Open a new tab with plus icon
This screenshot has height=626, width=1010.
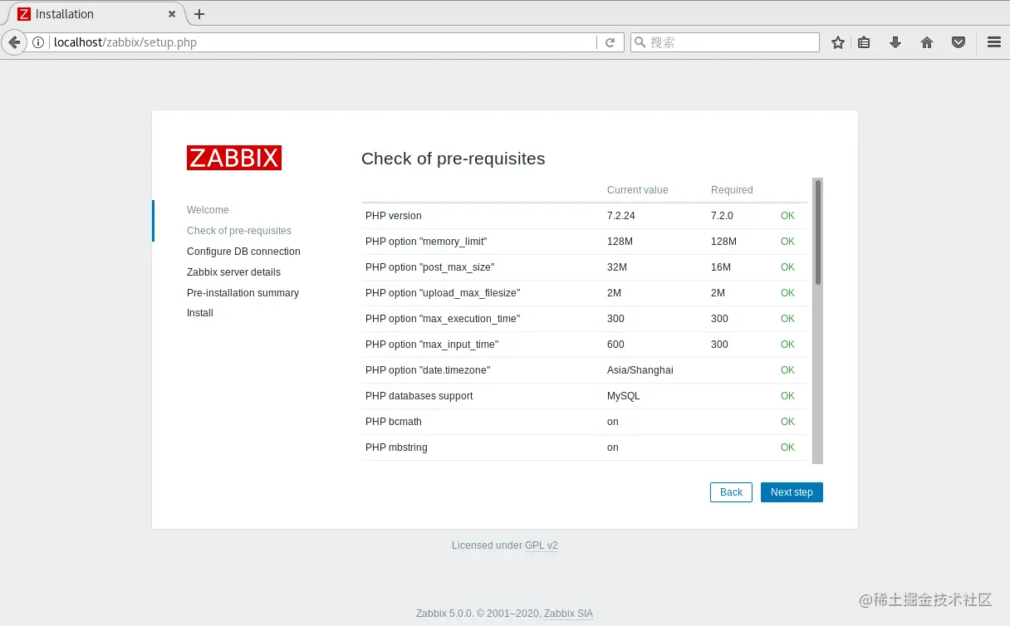click(199, 14)
